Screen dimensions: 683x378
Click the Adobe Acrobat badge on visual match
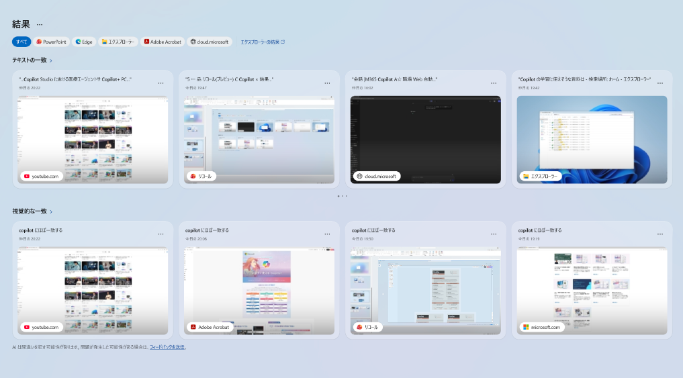pos(210,328)
